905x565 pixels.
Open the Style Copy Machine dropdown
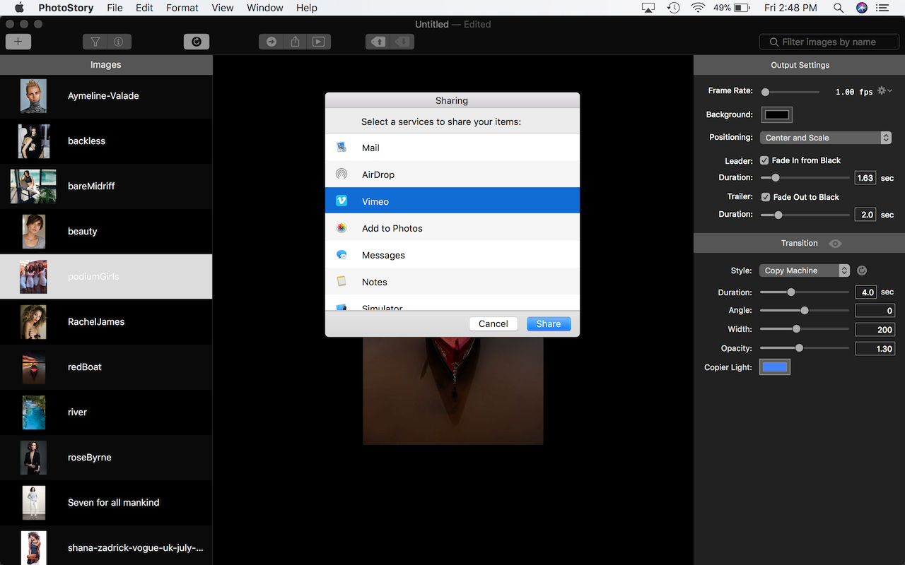[x=805, y=270]
